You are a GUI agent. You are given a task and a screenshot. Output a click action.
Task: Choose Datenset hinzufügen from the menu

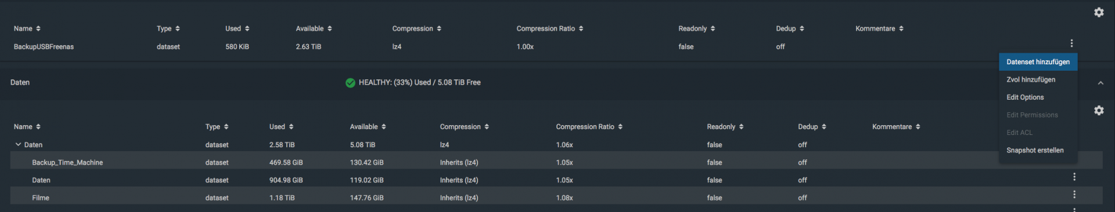pyautogui.click(x=1038, y=62)
